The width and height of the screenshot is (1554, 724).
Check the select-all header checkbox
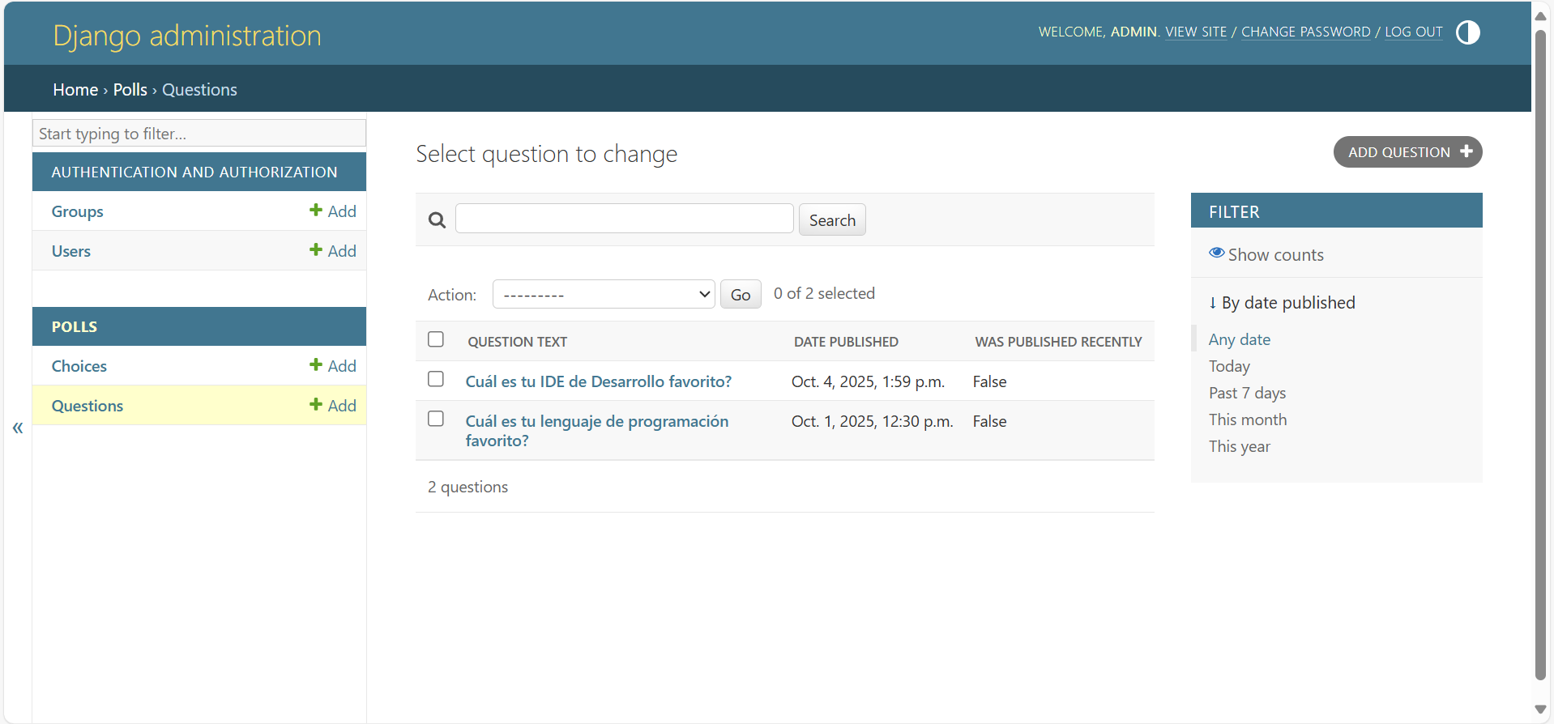(436, 339)
